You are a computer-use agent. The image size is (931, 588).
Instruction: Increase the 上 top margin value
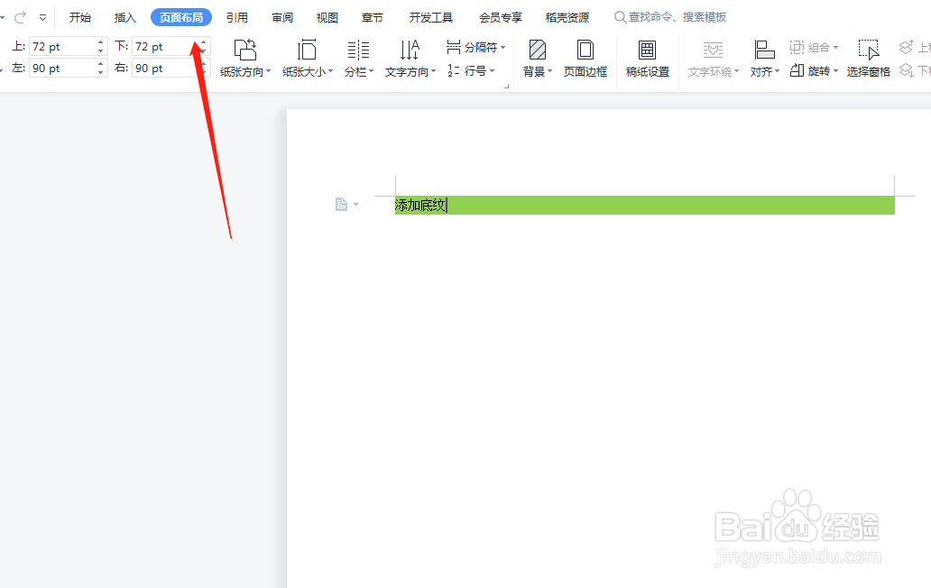100,42
